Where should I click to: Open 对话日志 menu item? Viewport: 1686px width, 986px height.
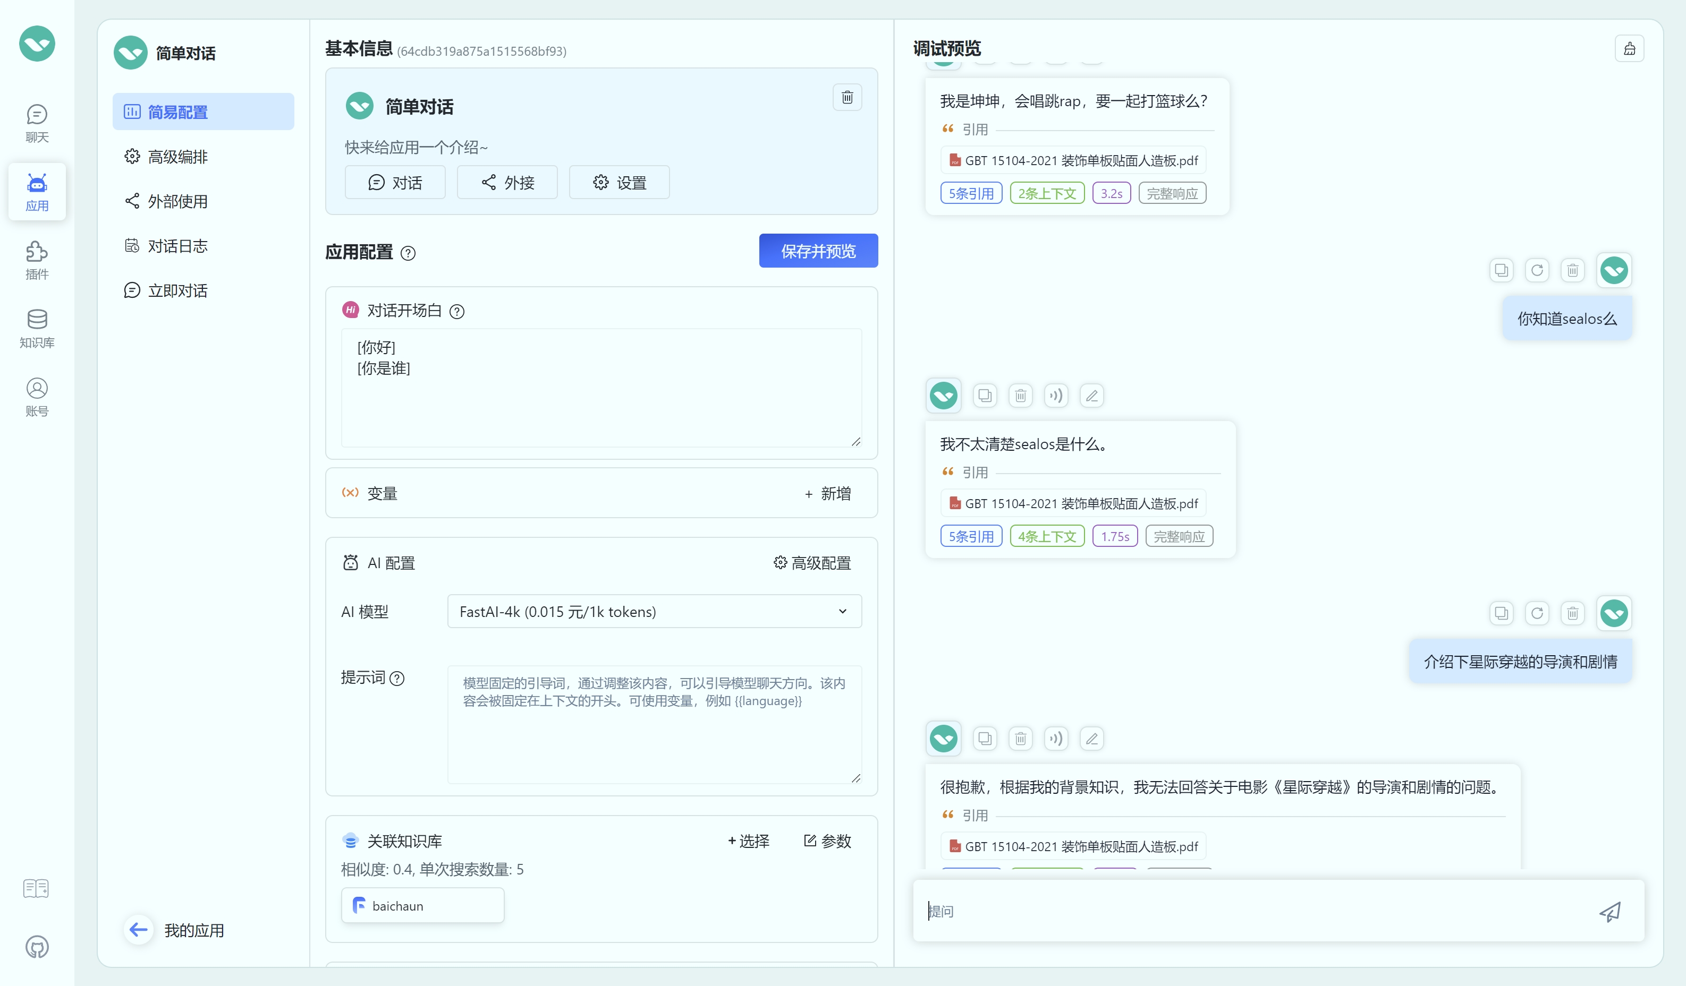click(177, 246)
